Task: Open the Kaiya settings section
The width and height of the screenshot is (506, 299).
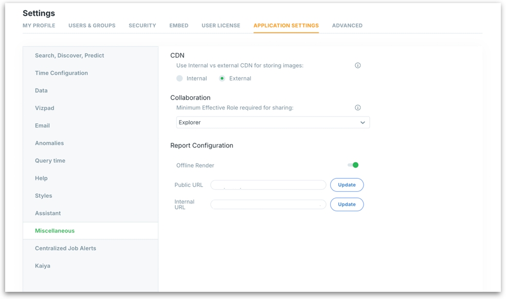Action: pyautogui.click(x=43, y=266)
